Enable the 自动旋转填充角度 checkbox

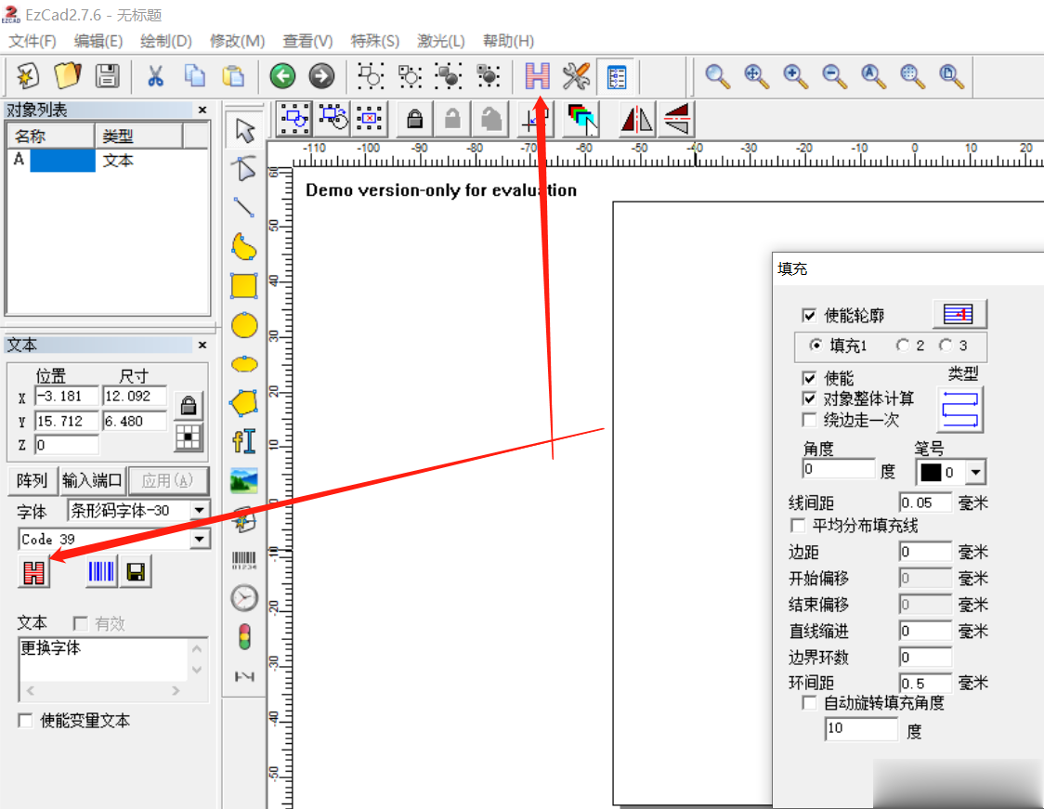click(809, 703)
